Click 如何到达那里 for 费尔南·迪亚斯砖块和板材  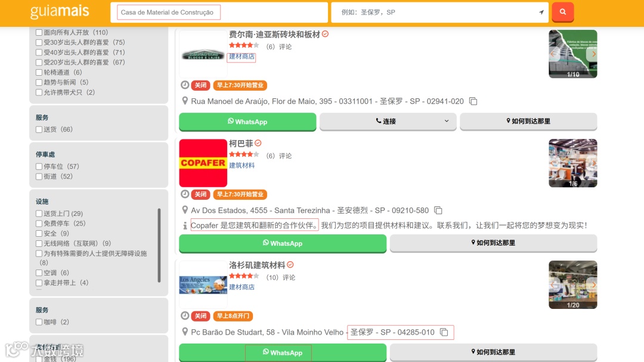coord(528,121)
